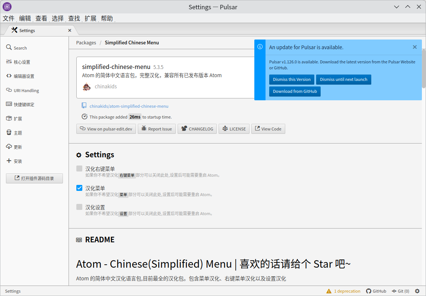426x296 pixels.
Task: Click the README heading text
Action: pyautogui.click(x=100, y=240)
